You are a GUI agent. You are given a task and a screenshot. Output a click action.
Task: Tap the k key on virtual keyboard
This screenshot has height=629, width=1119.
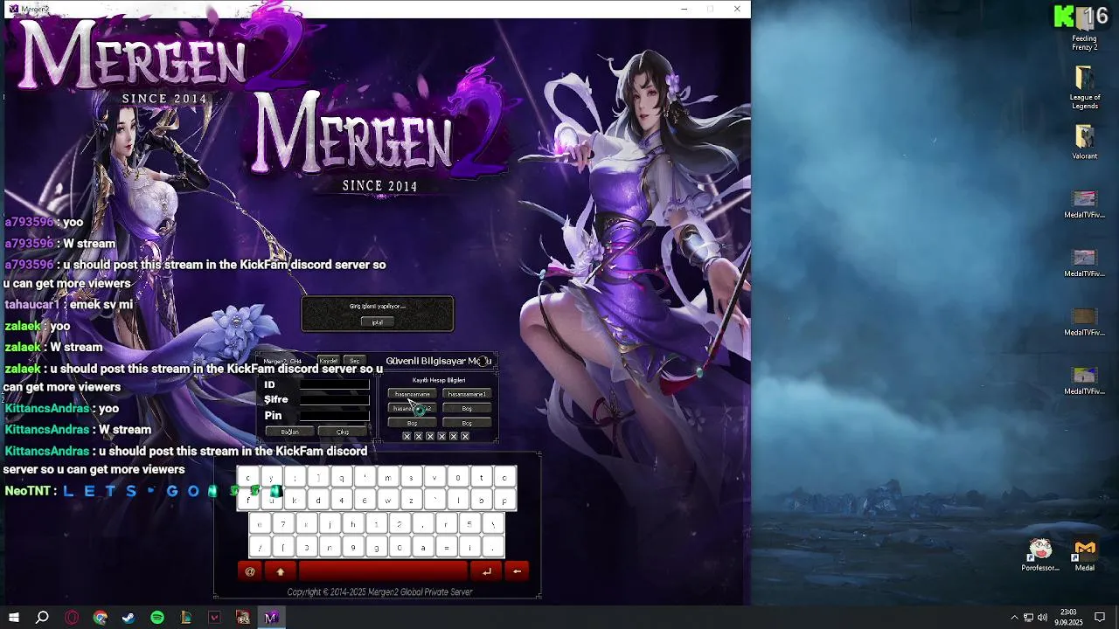pyautogui.click(x=295, y=501)
